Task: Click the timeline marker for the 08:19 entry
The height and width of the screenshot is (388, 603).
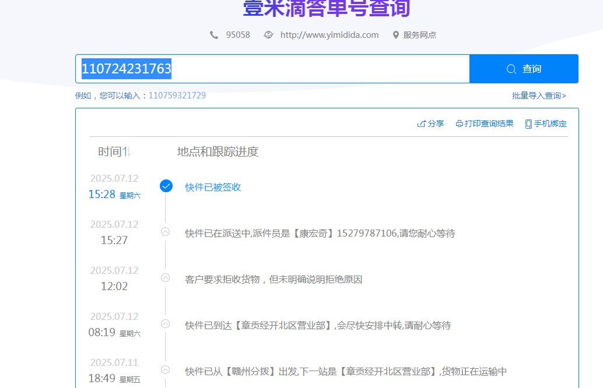Action: point(166,323)
